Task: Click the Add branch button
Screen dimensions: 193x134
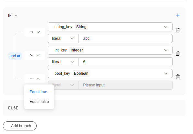Action: [x=20, y=126]
